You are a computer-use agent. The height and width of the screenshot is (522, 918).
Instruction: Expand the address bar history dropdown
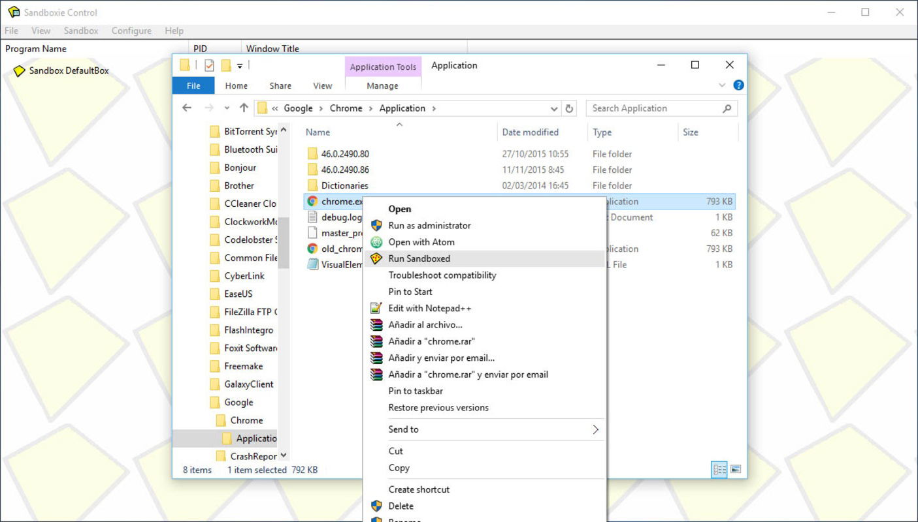coord(554,109)
